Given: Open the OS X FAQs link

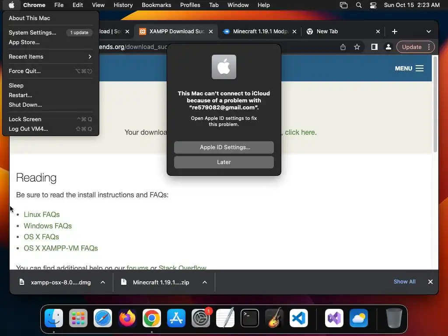Looking at the screenshot, I should coord(42,237).
